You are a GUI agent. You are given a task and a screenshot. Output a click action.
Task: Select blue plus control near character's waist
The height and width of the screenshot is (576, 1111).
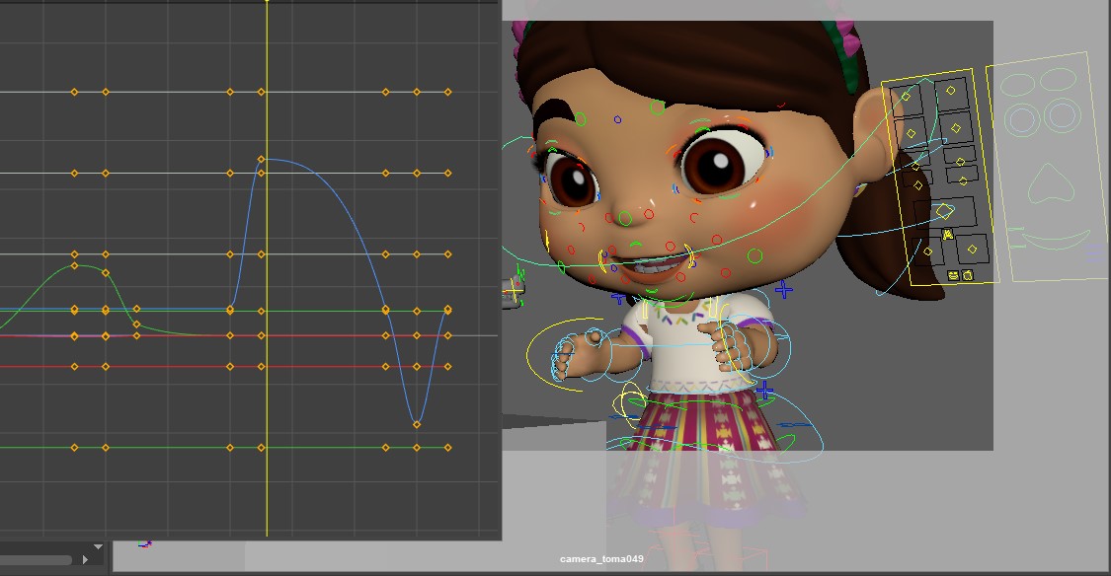point(764,390)
